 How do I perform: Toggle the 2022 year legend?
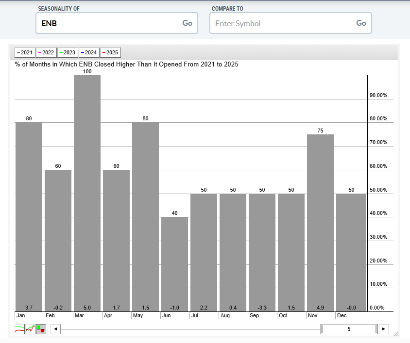pos(46,52)
